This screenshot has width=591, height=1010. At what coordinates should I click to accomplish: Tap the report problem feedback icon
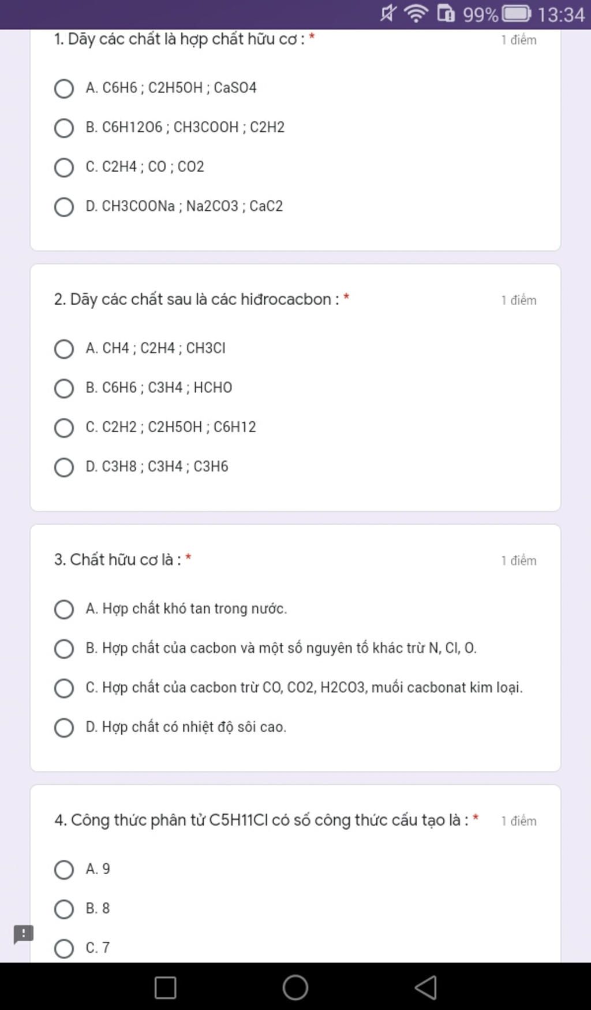[x=23, y=934]
